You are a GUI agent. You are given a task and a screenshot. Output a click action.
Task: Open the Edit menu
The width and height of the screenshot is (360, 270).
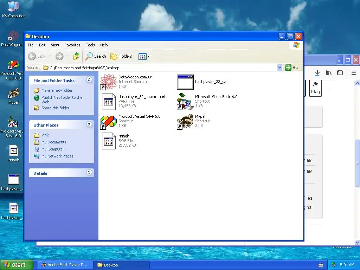pyautogui.click(x=42, y=45)
